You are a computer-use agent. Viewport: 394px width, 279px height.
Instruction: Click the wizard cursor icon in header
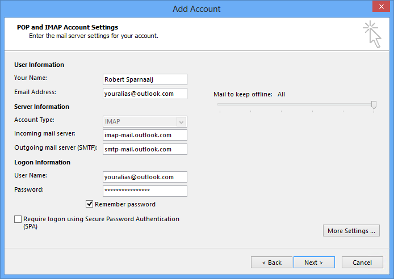click(372, 35)
